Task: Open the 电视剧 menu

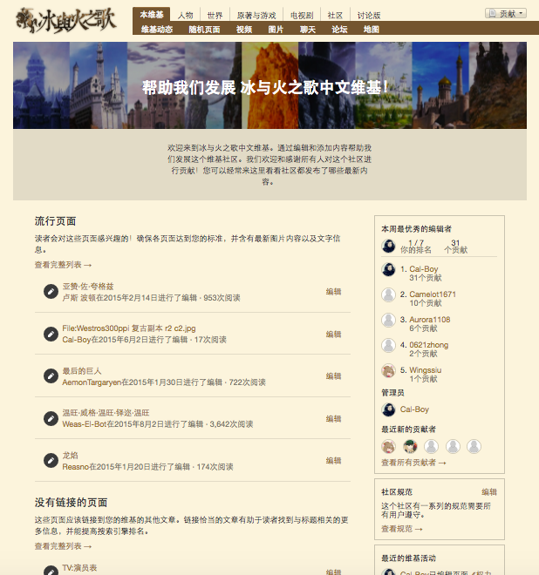Action: click(302, 16)
